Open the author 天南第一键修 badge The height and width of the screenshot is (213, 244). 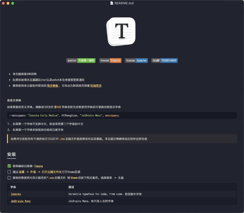click(81, 60)
